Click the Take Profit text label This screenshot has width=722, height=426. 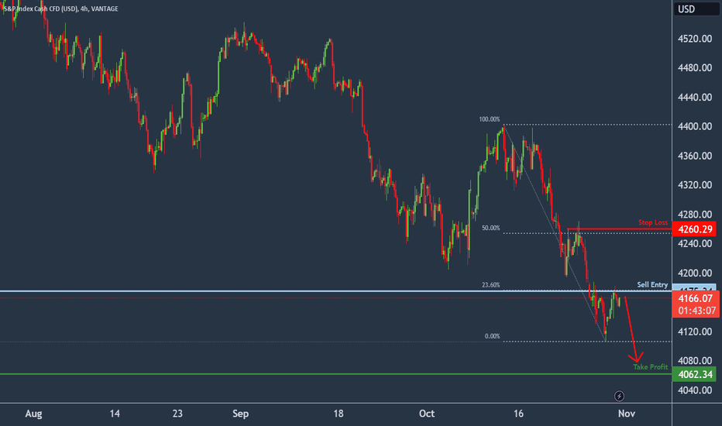(x=650, y=367)
